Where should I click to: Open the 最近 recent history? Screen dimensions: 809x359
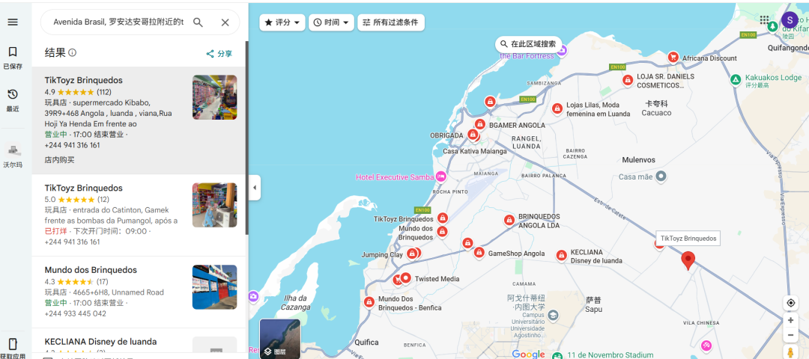[x=13, y=100]
